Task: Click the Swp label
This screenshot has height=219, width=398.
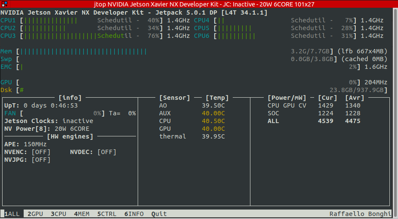Action: coord(6,59)
